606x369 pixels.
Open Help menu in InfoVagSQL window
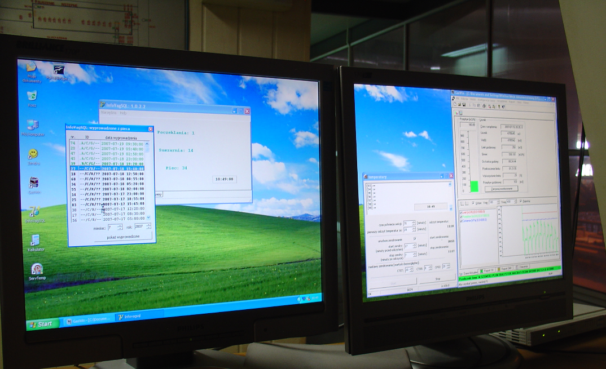[123, 113]
